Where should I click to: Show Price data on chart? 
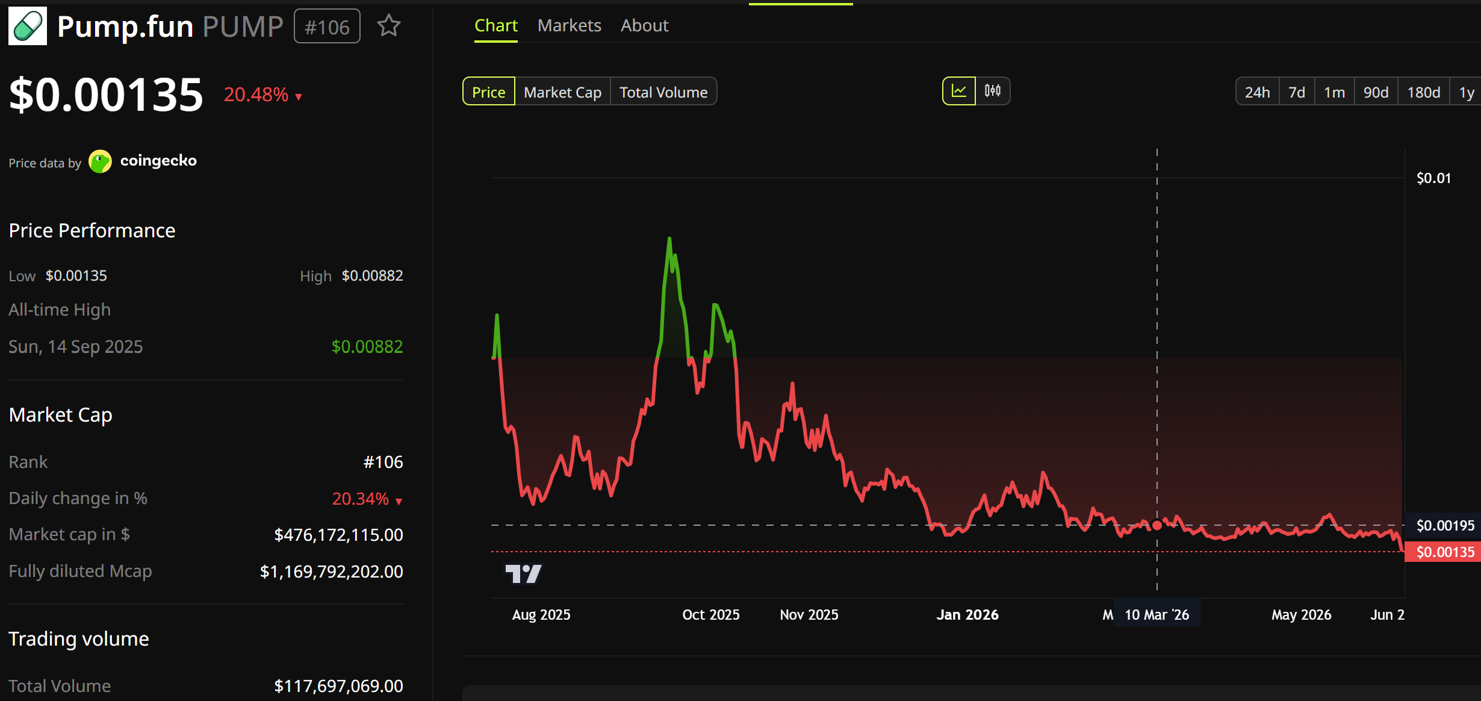(x=489, y=92)
